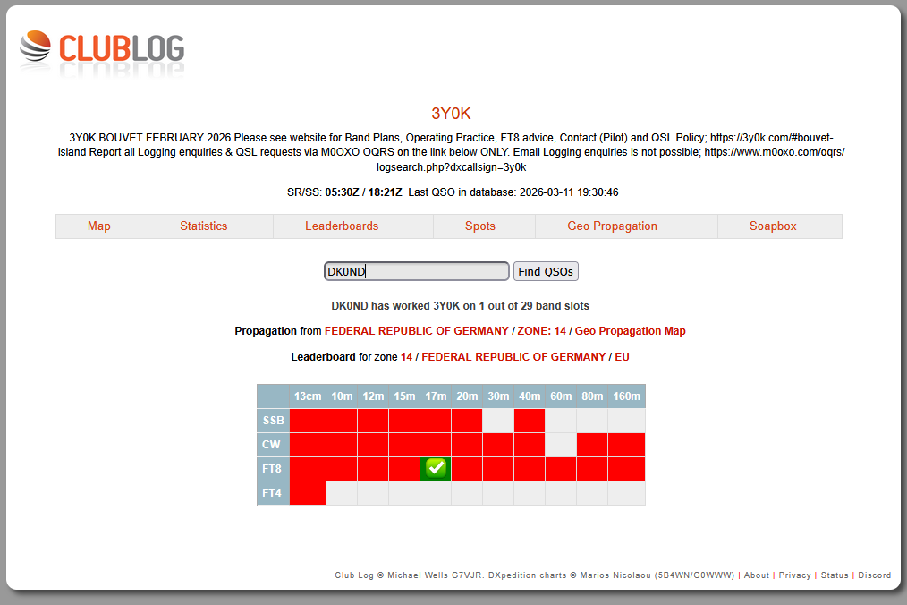Open the EU leaderboard link
The width and height of the screenshot is (907, 605).
pyautogui.click(x=622, y=357)
